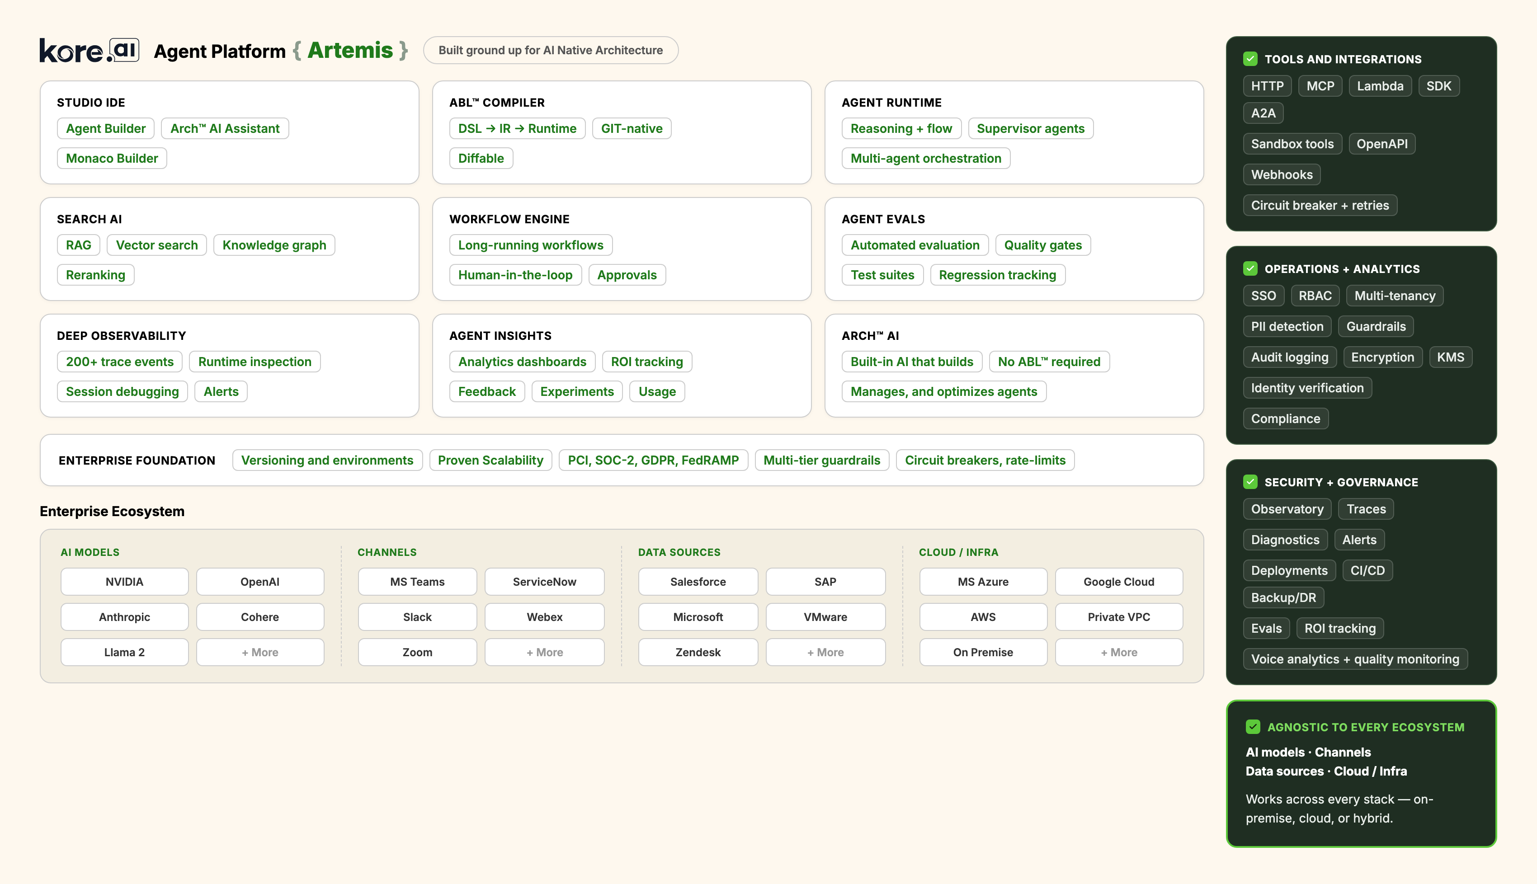
Task: Select the Reranking chip
Action: (95, 275)
